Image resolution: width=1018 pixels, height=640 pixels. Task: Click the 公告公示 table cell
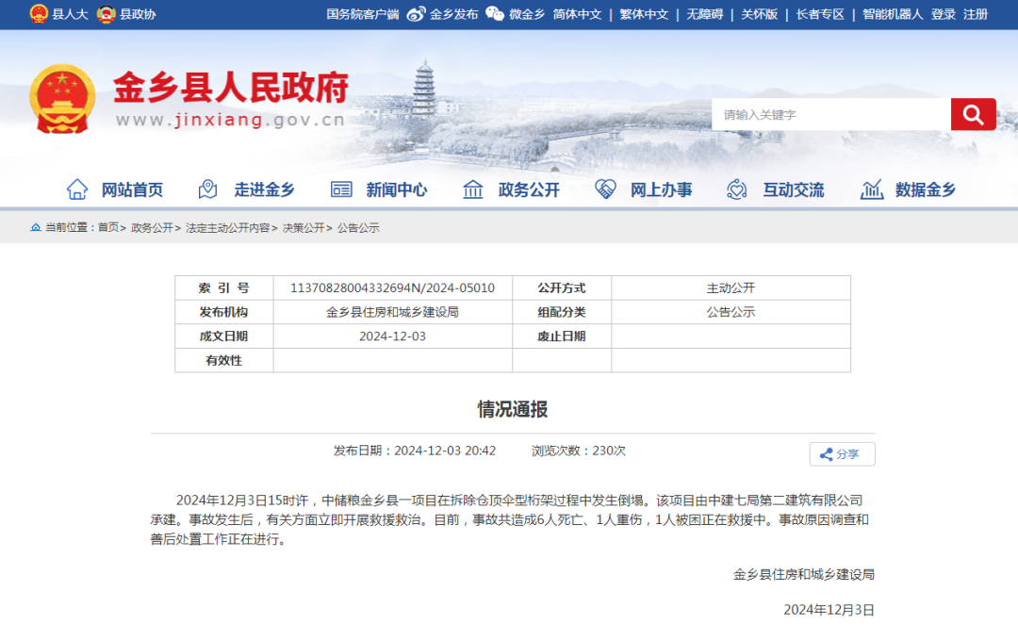[x=731, y=312]
